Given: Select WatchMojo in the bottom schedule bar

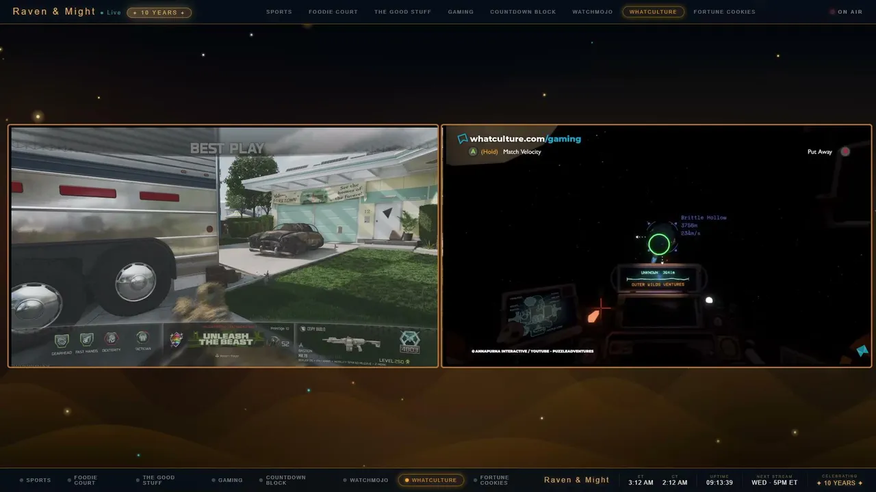Looking at the screenshot, I should point(365,480).
